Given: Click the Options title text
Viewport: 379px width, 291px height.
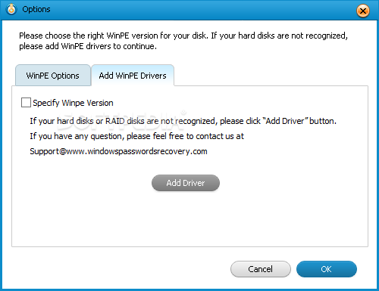Looking at the screenshot, I should (36, 9).
